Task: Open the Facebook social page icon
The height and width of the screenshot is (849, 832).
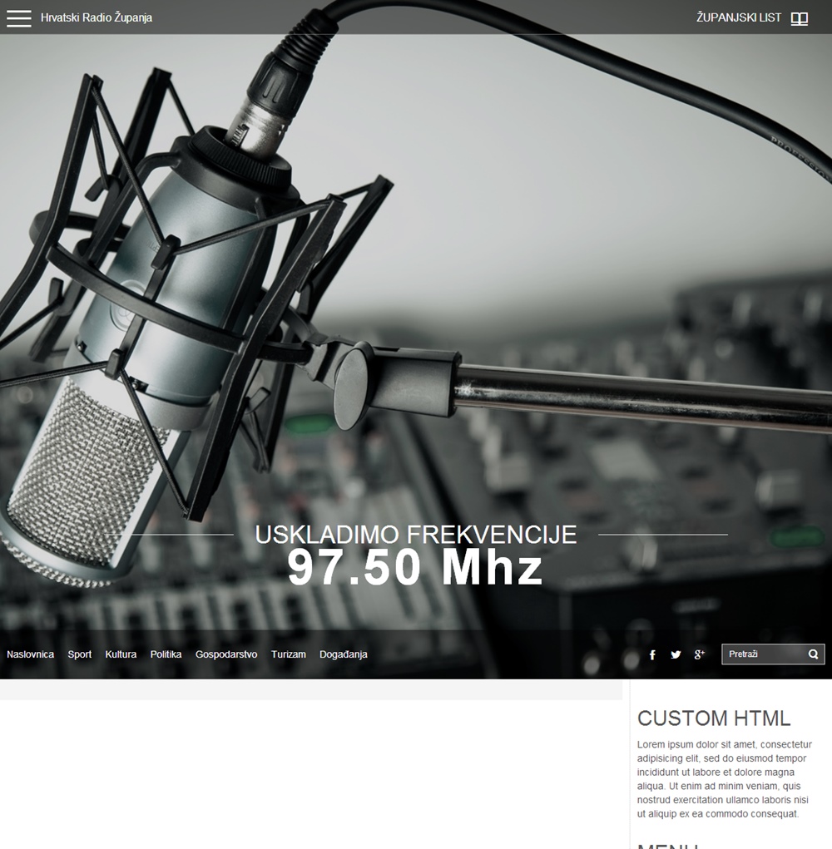Action: click(652, 655)
